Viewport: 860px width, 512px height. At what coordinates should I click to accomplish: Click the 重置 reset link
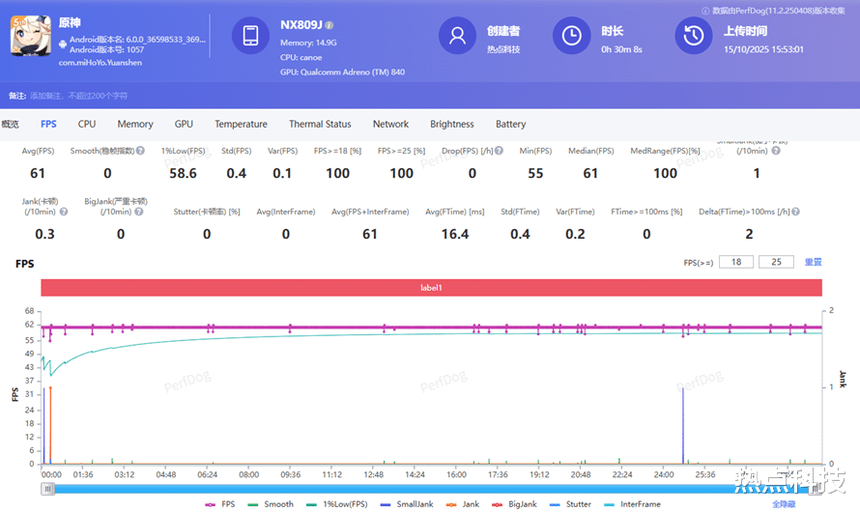tap(813, 262)
